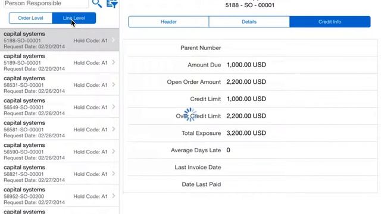Click the Date Last Paid label

click(201, 184)
